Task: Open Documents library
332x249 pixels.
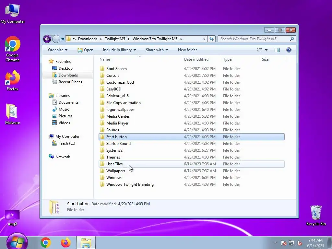Action: click(x=68, y=102)
